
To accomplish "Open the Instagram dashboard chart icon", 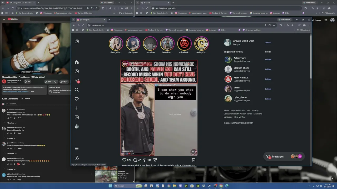I will point(77,117).
